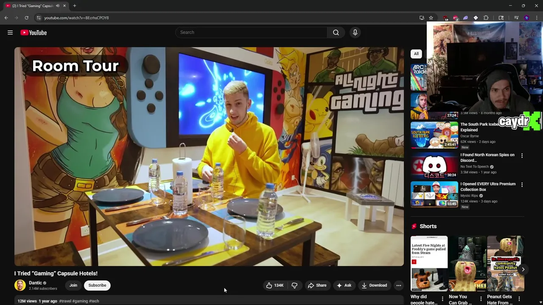Subscribe to the Dantic channel

(x=97, y=285)
